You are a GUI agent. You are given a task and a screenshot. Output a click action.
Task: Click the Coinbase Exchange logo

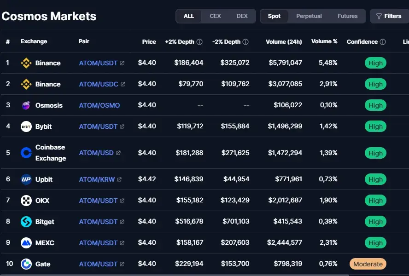[x=26, y=153]
